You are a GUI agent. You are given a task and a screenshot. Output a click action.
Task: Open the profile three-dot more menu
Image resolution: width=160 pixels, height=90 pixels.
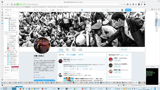(130, 49)
